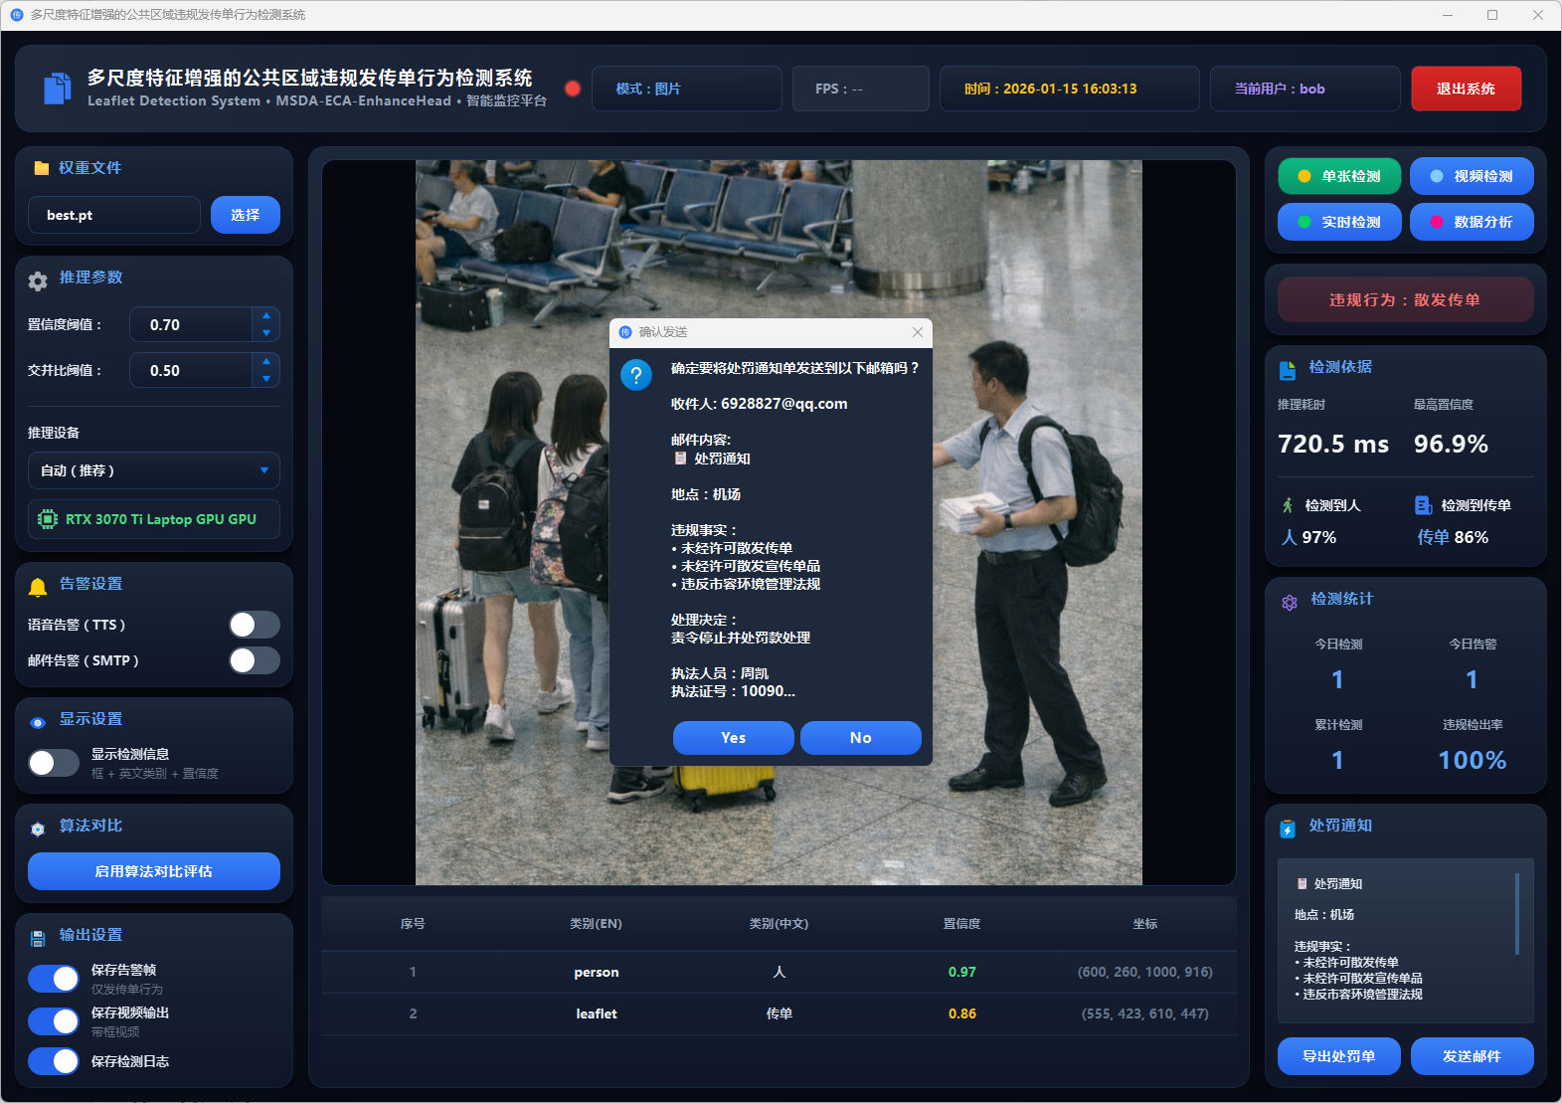Click the best.pt weight file field
This screenshot has height=1103, width=1562.
114,215
